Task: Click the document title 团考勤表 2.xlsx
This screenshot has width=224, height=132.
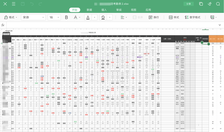Action: pos(119,4)
